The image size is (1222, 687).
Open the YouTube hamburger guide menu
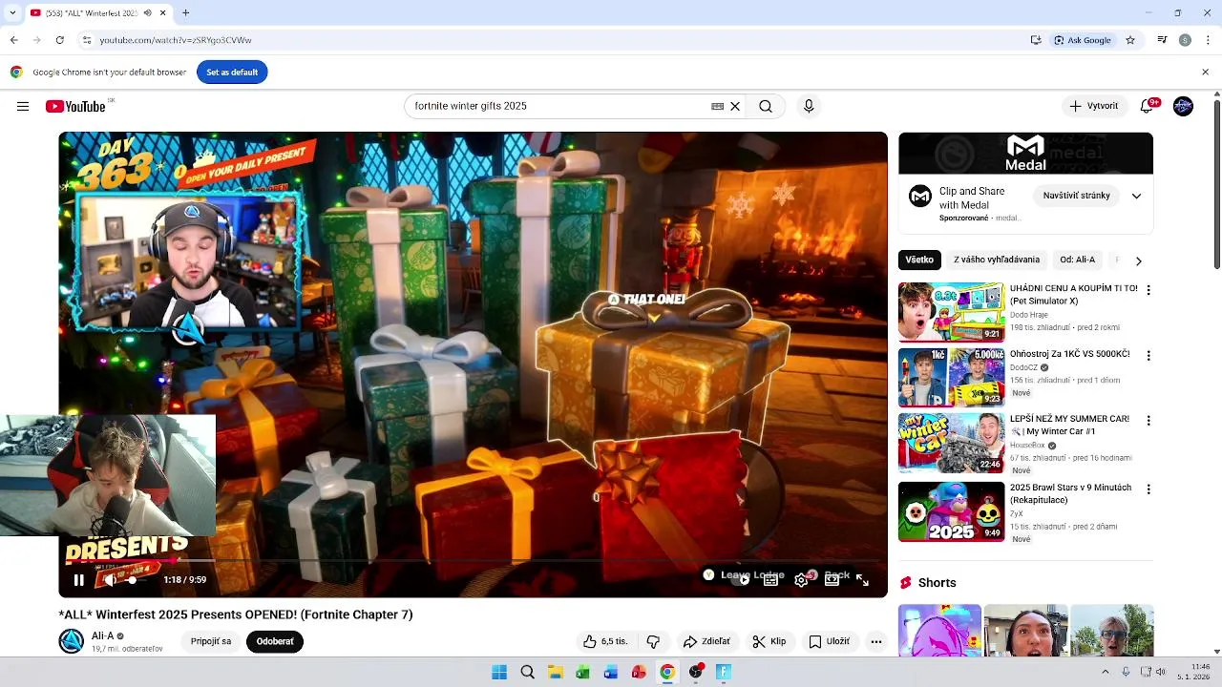pyautogui.click(x=23, y=106)
